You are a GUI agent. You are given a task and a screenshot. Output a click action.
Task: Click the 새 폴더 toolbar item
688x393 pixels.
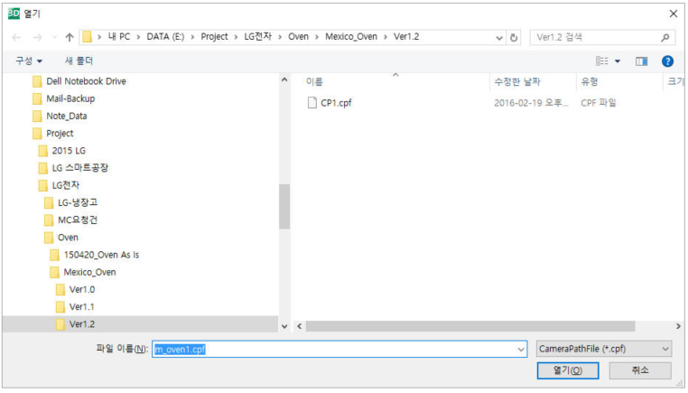pyautogui.click(x=79, y=61)
